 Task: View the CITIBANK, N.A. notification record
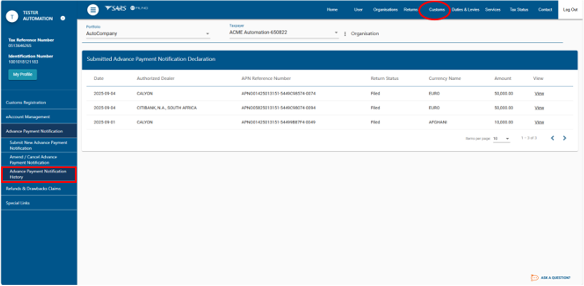tap(539, 107)
